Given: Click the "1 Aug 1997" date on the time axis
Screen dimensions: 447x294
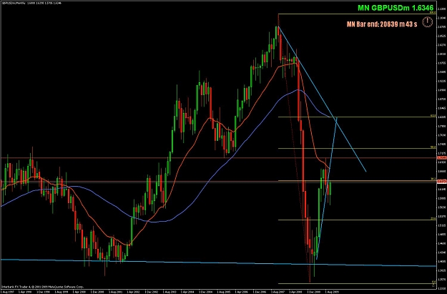Looking at the screenshot, I should [6, 292].
